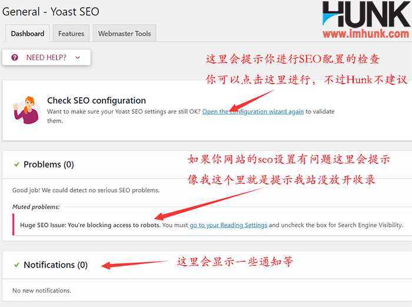412x307 pixels.
Task: Switch to the Dashboard tab
Action: click(x=27, y=34)
